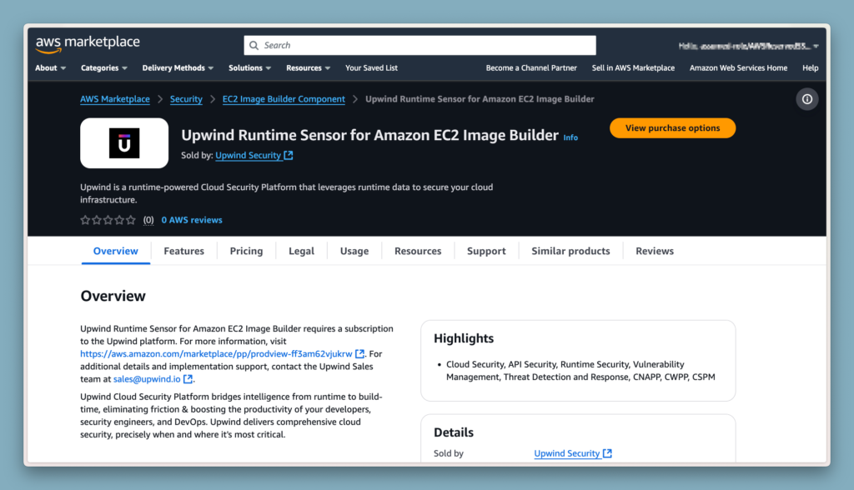Open the 0 AWS reviews link

(x=191, y=219)
